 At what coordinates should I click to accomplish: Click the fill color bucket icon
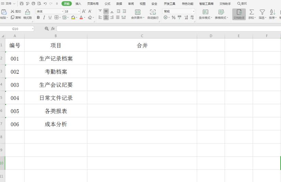[73, 17]
